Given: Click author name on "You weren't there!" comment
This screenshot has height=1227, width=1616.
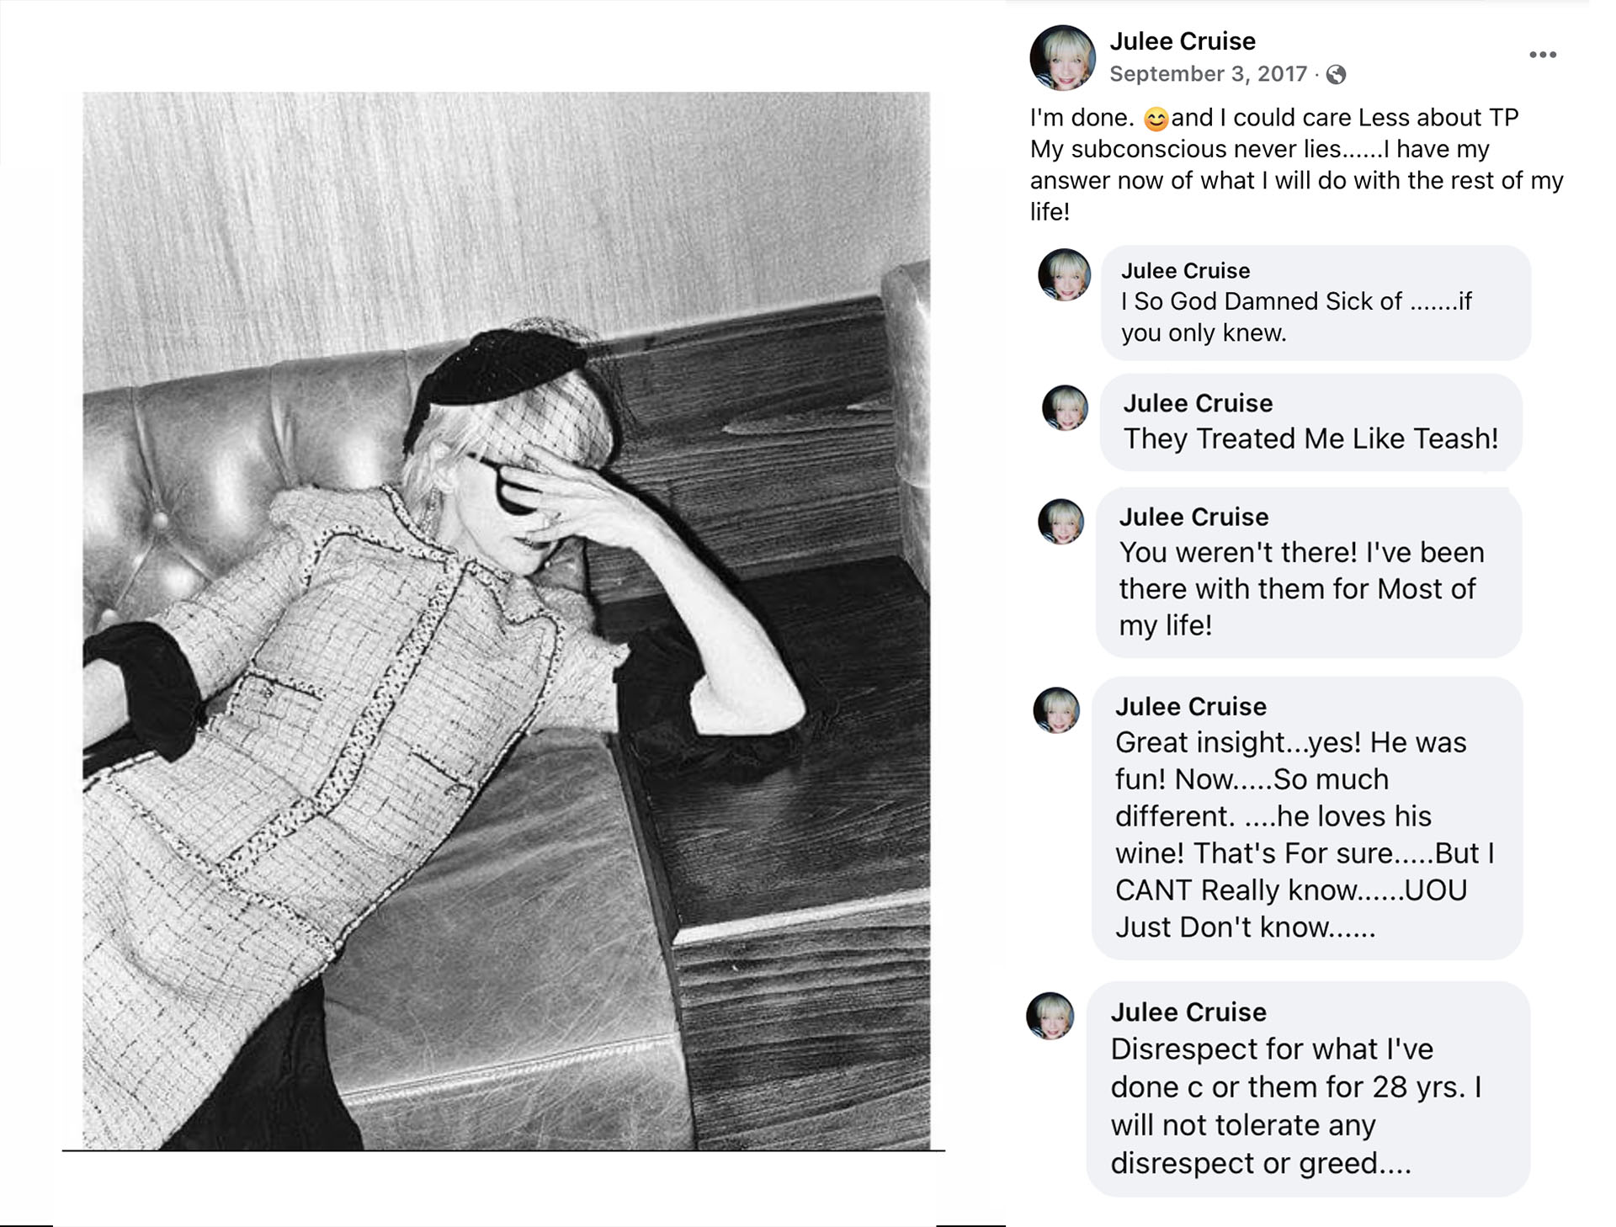Looking at the screenshot, I should 1193,517.
